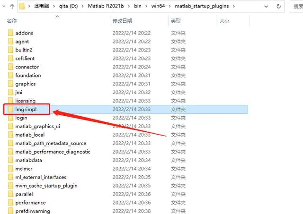Image resolution: width=303 pixels, height=214 pixels.
Task: Select the performance folder icon
Action: point(10,203)
